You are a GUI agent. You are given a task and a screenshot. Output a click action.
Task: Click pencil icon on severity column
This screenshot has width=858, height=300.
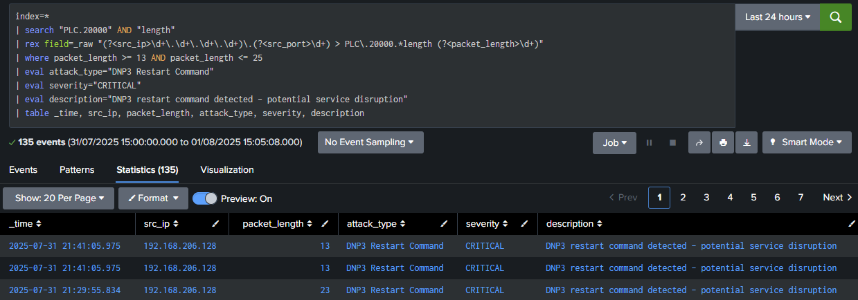(525, 224)
